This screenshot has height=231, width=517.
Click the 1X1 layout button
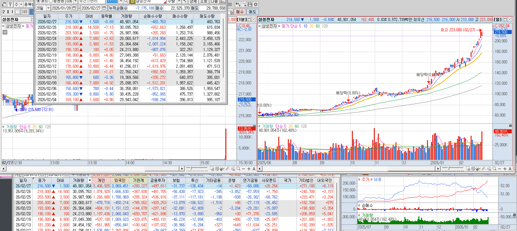[25, 12]
